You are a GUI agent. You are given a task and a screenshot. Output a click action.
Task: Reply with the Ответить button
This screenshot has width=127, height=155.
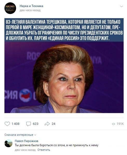(x=44, y=150)
